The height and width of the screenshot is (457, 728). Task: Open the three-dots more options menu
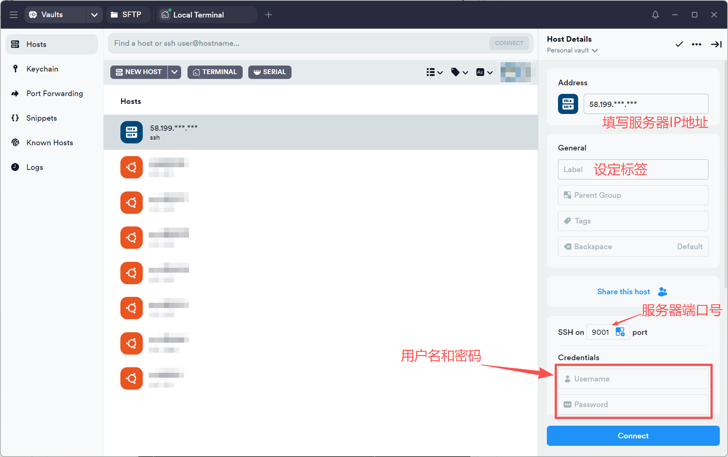(696, 44)
